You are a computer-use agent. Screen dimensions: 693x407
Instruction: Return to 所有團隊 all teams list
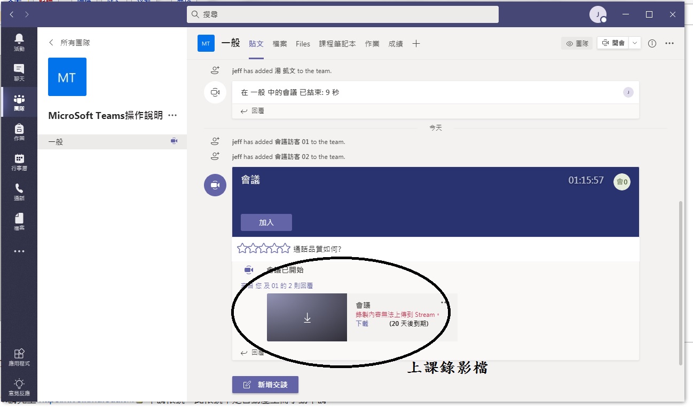70,43
